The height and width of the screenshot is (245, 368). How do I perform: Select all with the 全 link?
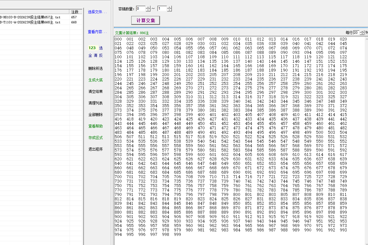90,56
